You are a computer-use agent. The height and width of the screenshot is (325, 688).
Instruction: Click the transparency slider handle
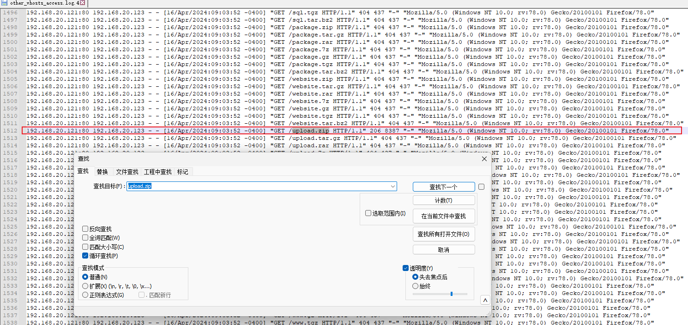[x=451, y=294]
